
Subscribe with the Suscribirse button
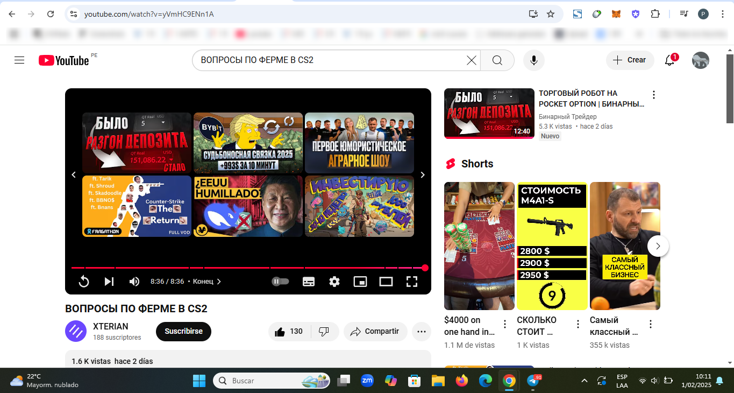pyautogui.click(x=183, y=331)
